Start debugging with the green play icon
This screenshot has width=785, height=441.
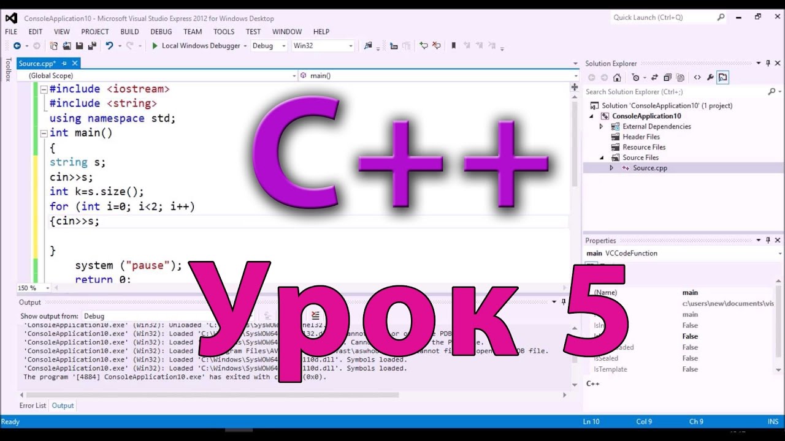(155, 46)
